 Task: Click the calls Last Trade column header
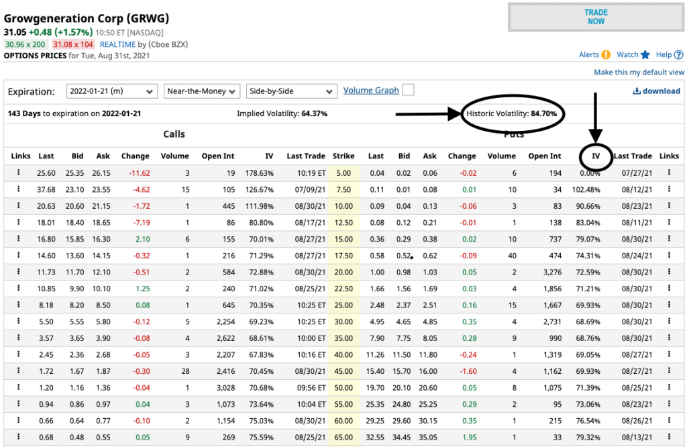306,156
